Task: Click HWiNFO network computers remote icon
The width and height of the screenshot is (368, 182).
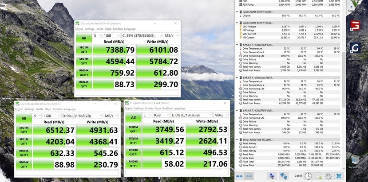Action: 284,176
